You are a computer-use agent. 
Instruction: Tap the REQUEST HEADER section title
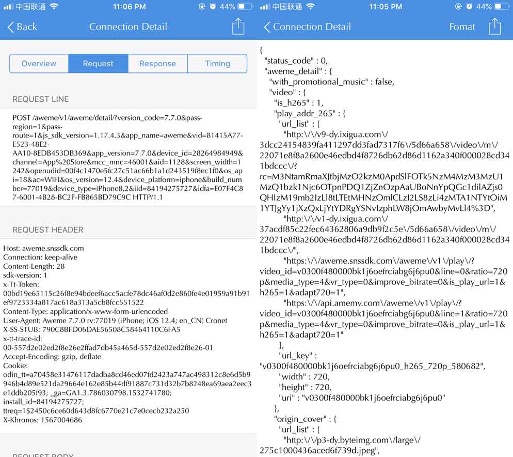coord(47,230)
